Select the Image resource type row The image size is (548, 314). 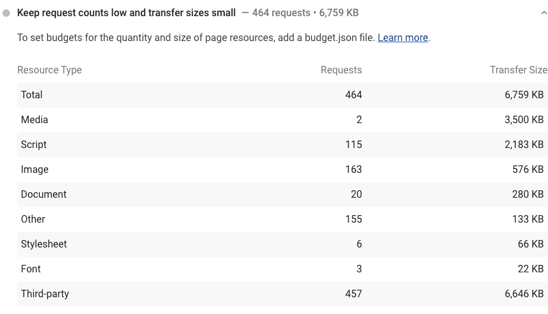tap(34, 169)
